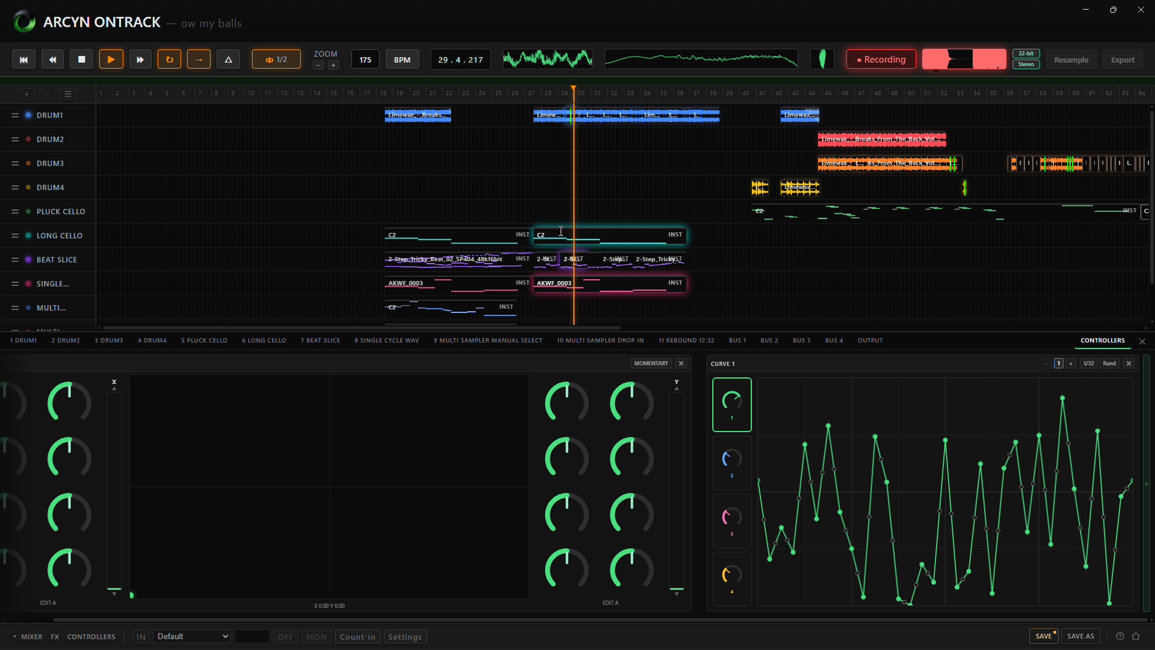Toggle the MOMENTARY mode button
The height and width of the screenshot is (650, 1155).
pos(651,364)
